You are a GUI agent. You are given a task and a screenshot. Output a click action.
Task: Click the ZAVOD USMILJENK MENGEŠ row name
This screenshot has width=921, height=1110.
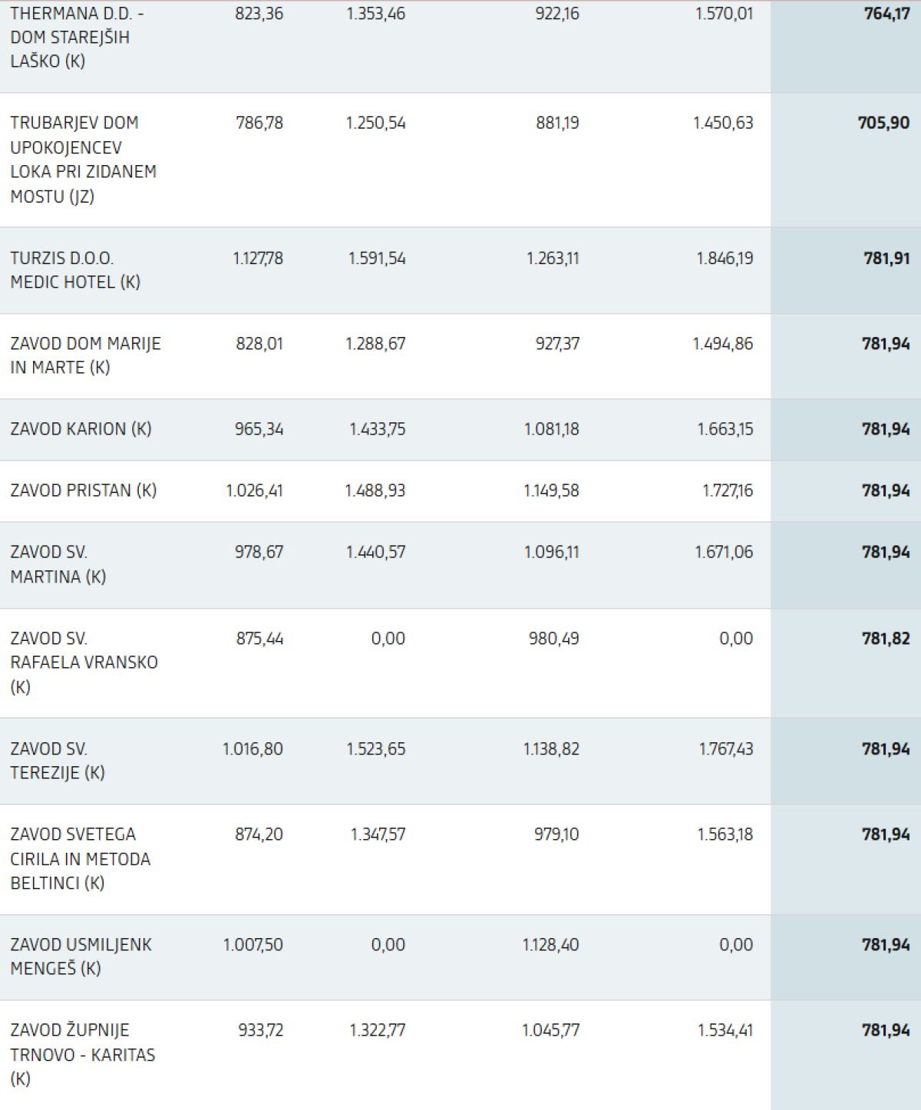pos(81,956)
